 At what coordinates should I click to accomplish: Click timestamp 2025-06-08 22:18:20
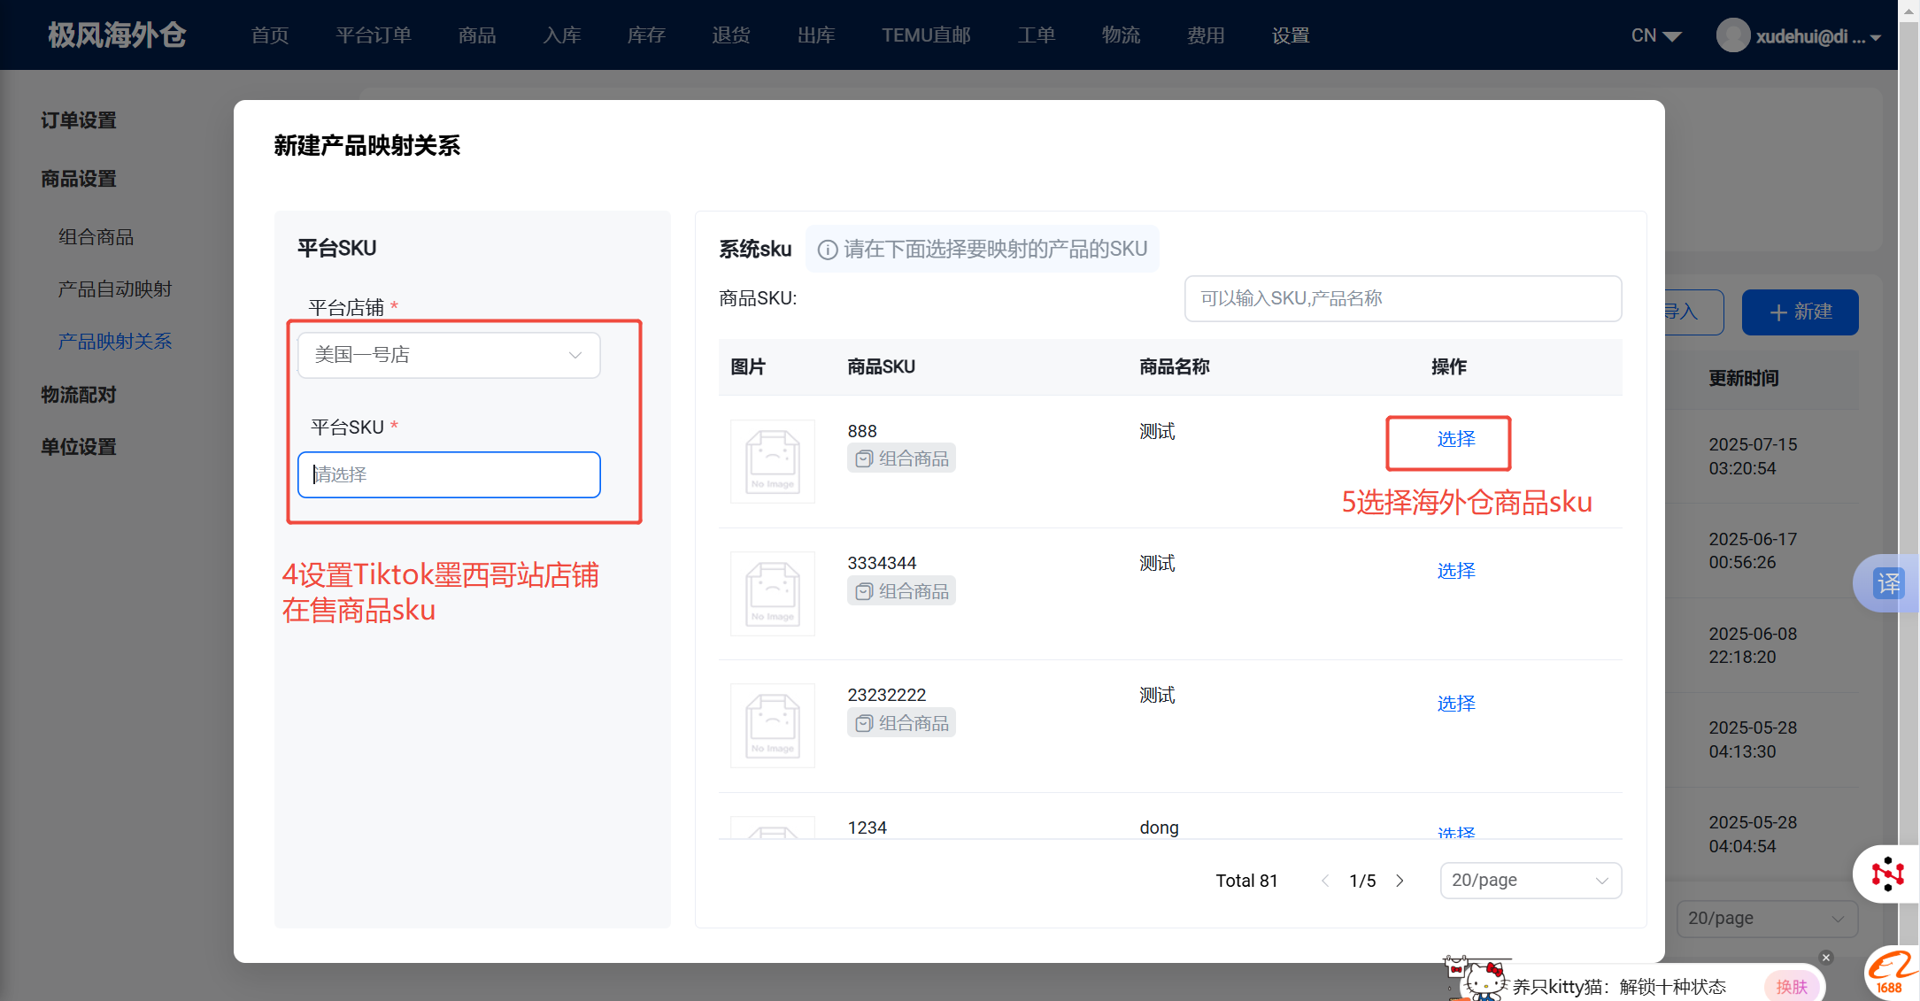[1753, 645]
